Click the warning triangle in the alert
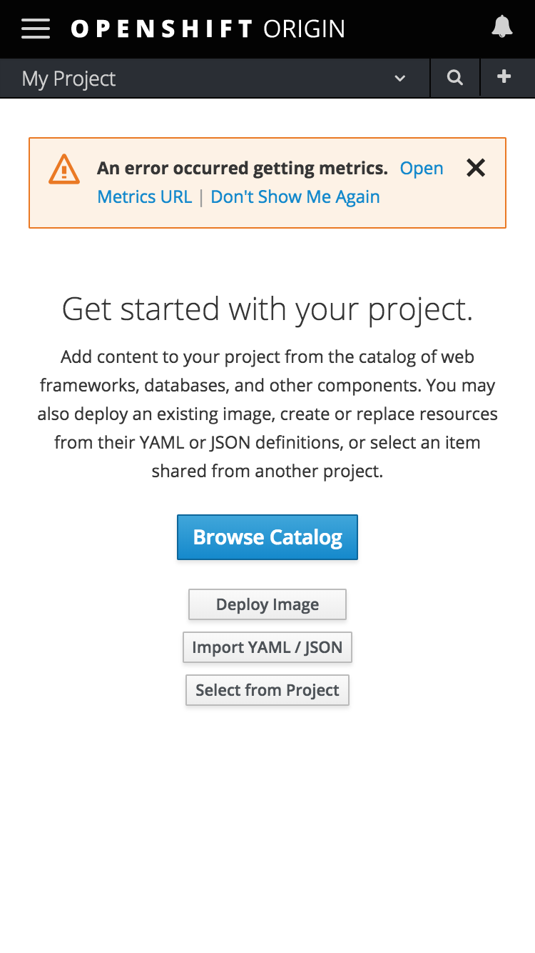The width and height of the screenshot is (535, 953). (x=63, y=170)
